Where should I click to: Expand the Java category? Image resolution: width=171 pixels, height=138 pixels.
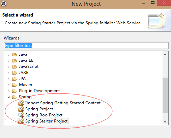8,55
